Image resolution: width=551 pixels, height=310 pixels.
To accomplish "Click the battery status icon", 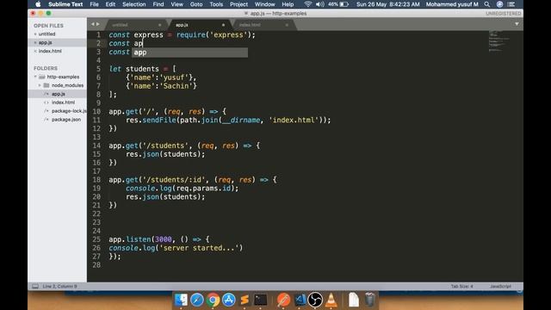I will tap(344, 4).
